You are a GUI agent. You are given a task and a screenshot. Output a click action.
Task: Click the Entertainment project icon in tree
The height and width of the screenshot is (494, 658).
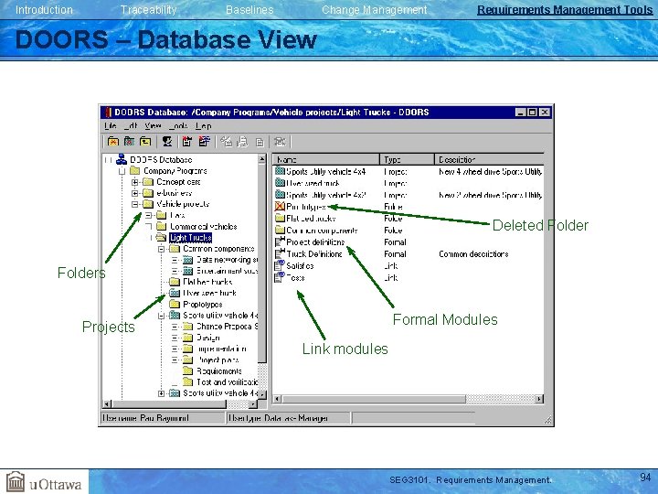[x=188, y=271]
